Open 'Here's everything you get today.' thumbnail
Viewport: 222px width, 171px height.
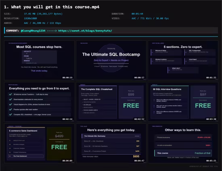pyautogui.click(x=111, y=144)
